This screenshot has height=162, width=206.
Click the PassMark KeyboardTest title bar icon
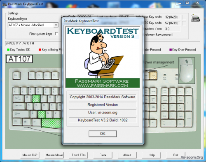pyautogui.click(x=5, y=4)
